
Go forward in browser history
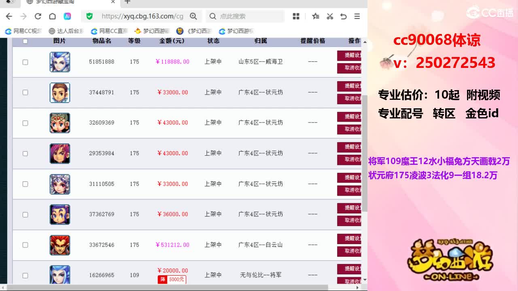coord(23,16)
